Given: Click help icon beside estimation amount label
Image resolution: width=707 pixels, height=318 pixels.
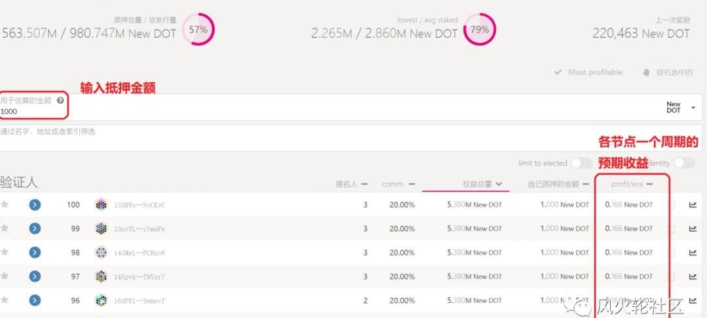Looking at the screenshot, I should click(60, 101).
